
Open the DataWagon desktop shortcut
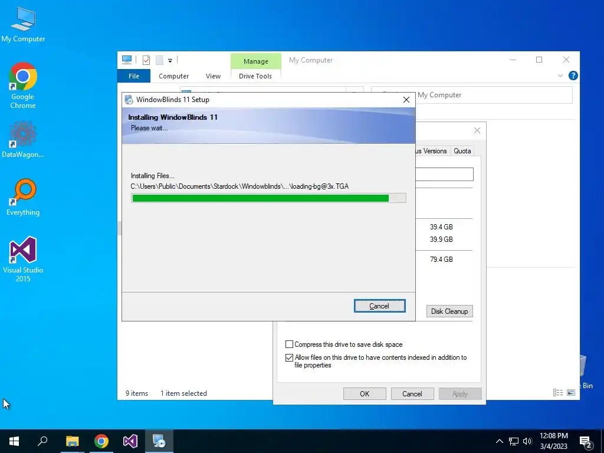23,139
